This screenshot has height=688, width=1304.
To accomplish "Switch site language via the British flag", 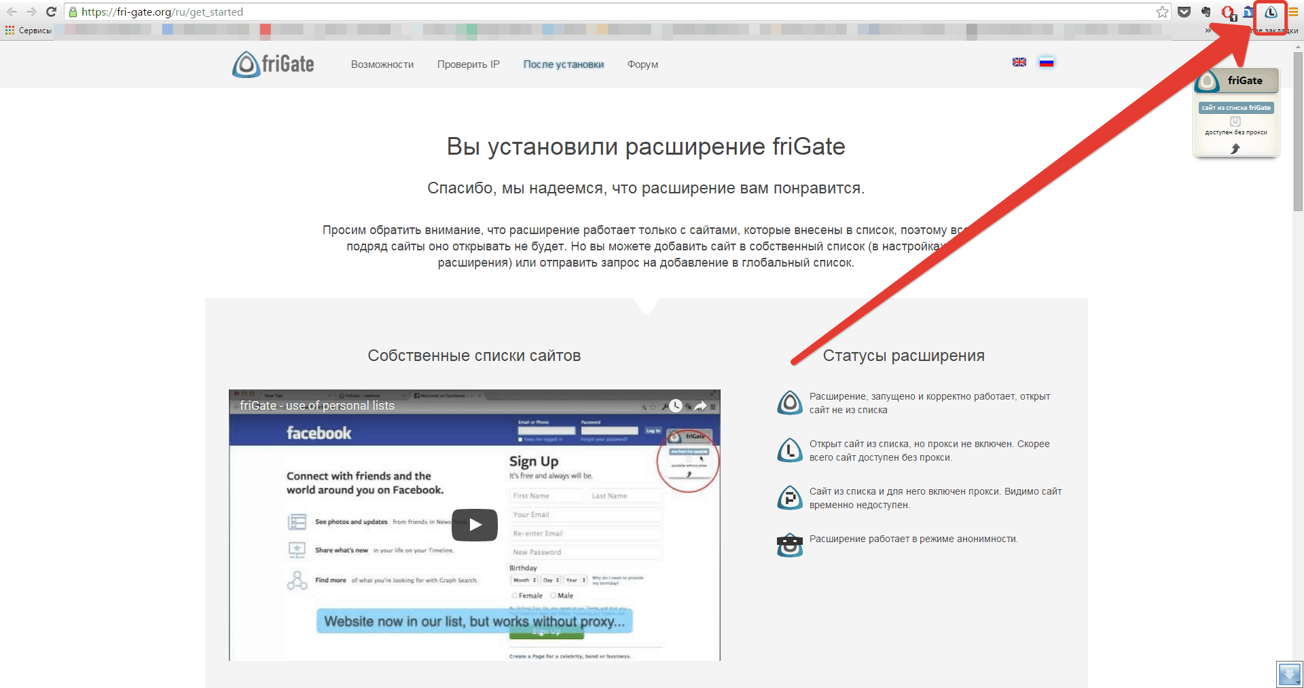I will click(x=1019, y=62).
